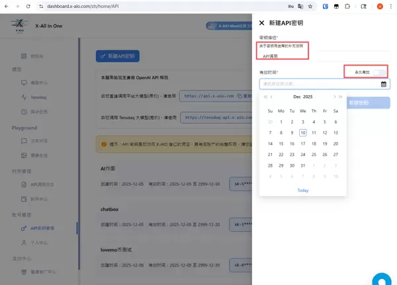
Task: Click the calendar icon in date field
Action: (384, 84)
